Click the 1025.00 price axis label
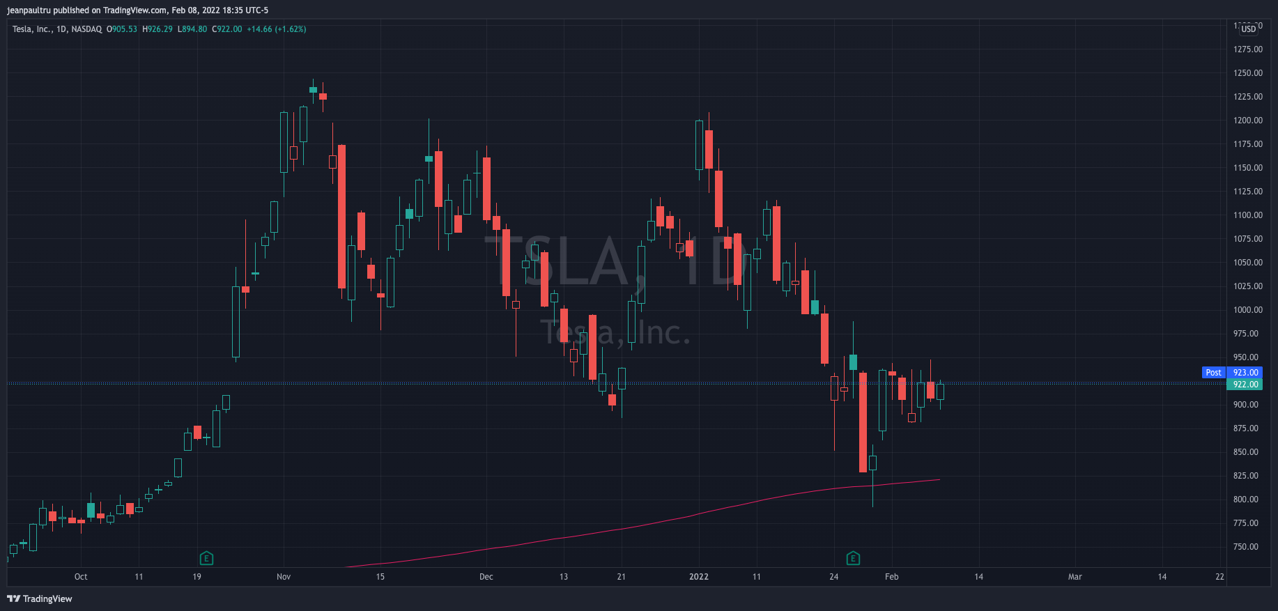The image size is (1278, 611). click(x=1247, y=286)
